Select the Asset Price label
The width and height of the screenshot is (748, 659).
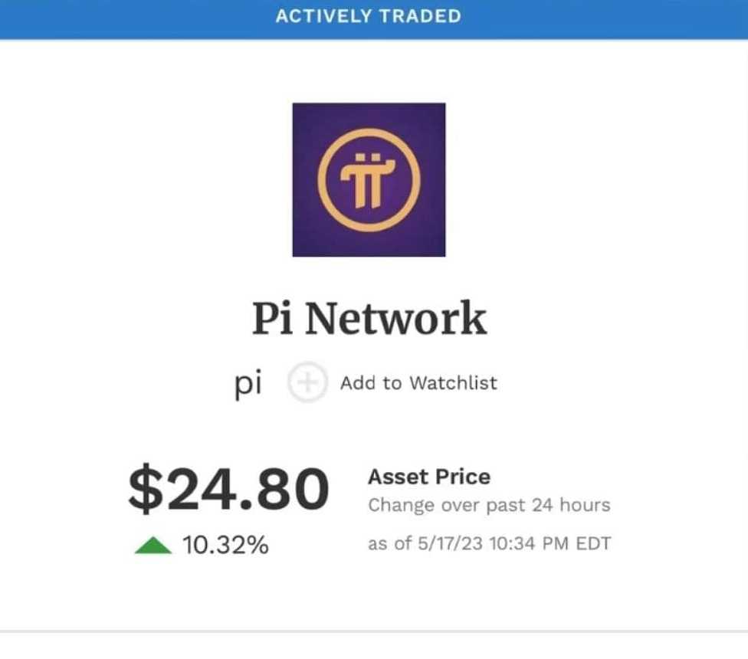428,477
